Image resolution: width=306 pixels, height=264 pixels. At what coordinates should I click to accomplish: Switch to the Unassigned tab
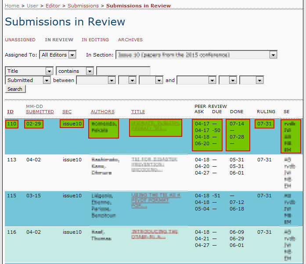20,40
